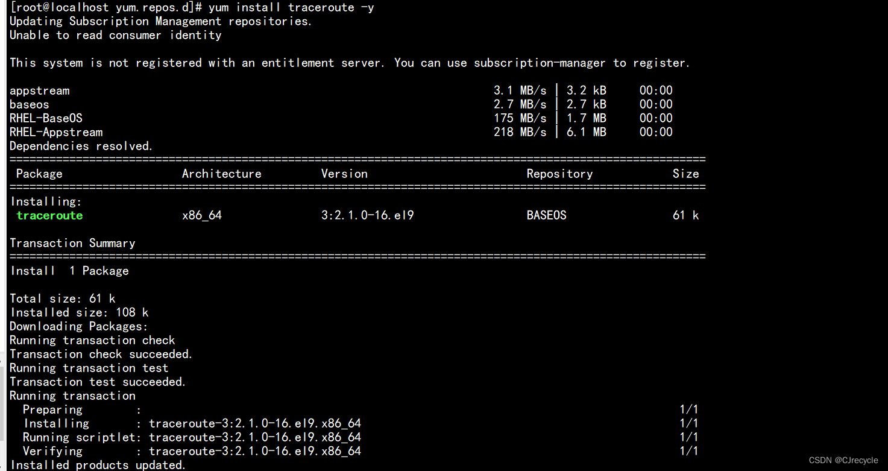Screen dimensions: 888x471
Task: Click the RHEL-BaseOS repository entry
Action: click(x=46, y=118)
